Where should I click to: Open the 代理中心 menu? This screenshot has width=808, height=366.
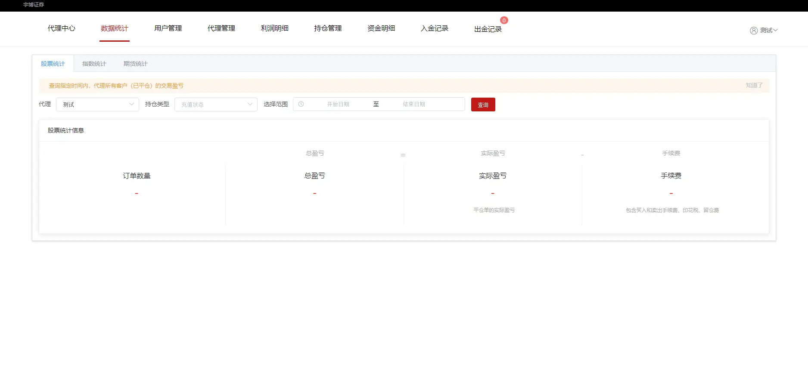(61, 28)
